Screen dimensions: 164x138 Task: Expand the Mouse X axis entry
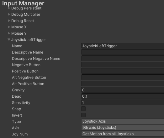click(9, 27)
